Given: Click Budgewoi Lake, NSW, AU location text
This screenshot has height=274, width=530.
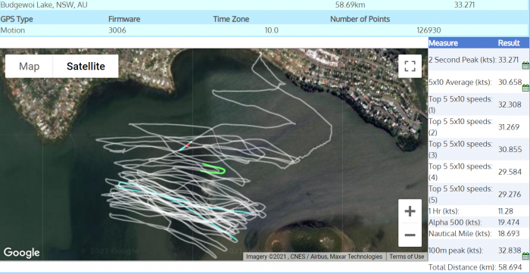Looking at the screenshot, I should coord(44,5).
